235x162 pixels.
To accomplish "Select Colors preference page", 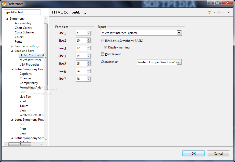I will point(19,37).
